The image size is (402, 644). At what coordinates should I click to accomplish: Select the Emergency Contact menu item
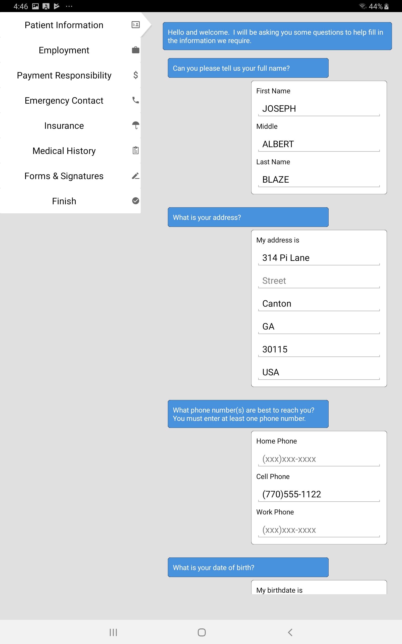click(70, 100)
